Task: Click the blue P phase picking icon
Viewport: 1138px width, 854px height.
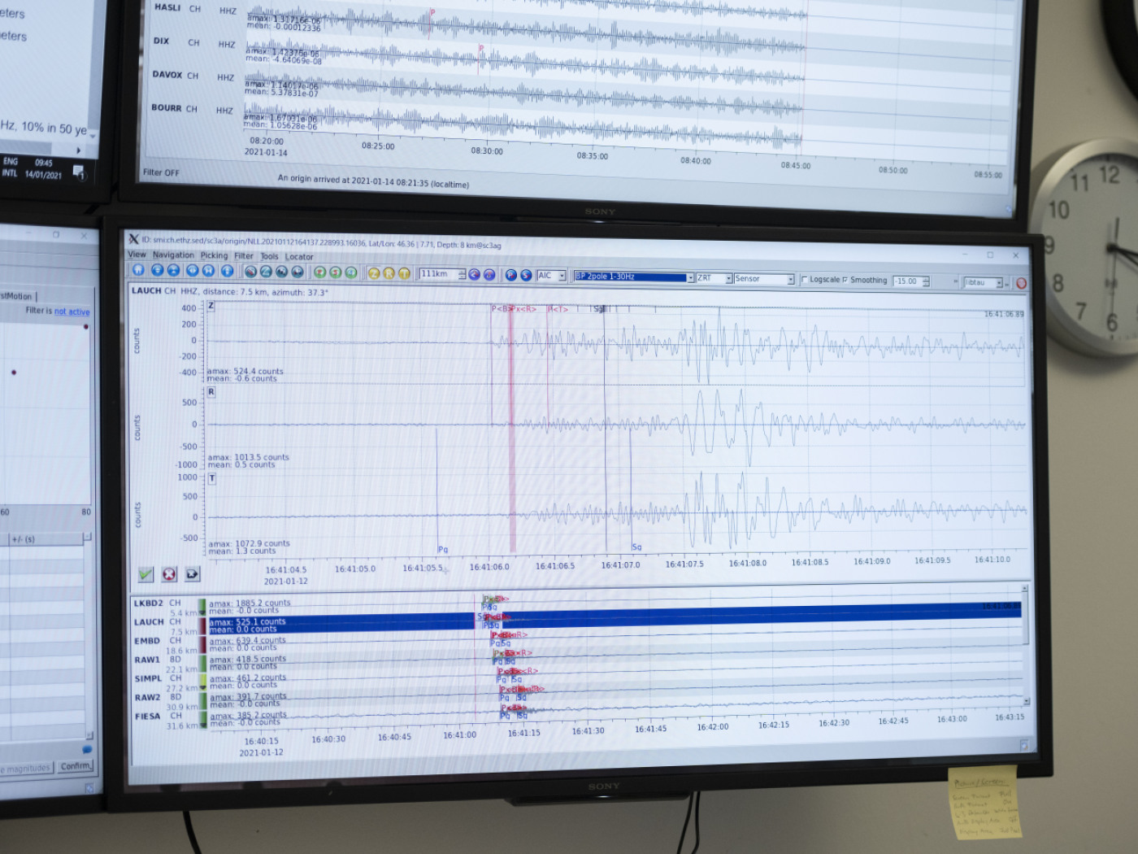Action: click(510, 275)
